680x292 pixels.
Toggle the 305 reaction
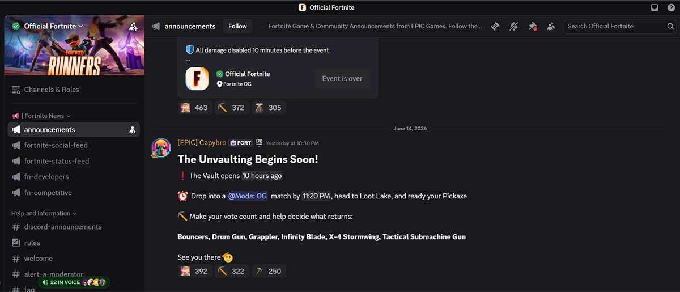click(268, 108)
